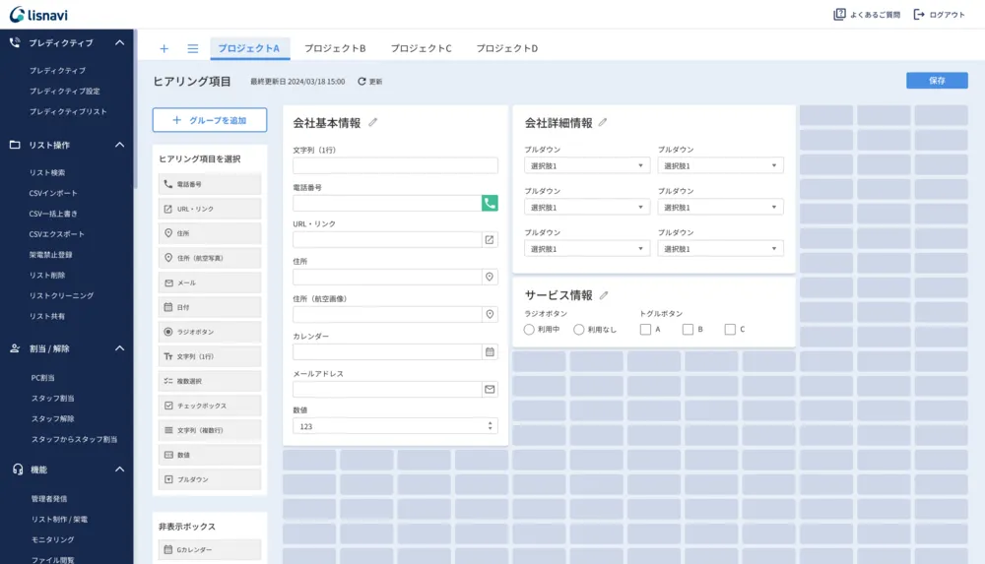Switch to プロジェクトA tab
This screenshot has width=985, height=564.
pyautogui.click(x=249, y=48)
